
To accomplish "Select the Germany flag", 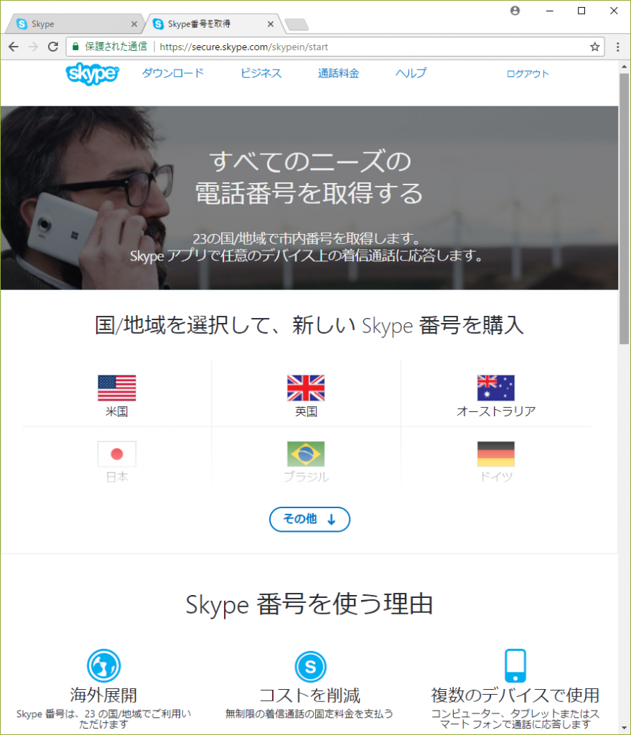I will point(496,454).
